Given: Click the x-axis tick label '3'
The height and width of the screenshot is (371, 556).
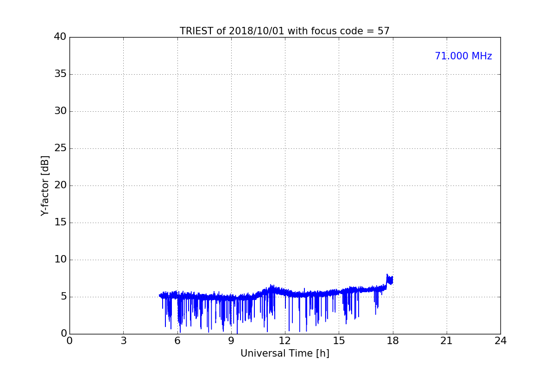Looking at the screenshot, I should coord(123,341).
